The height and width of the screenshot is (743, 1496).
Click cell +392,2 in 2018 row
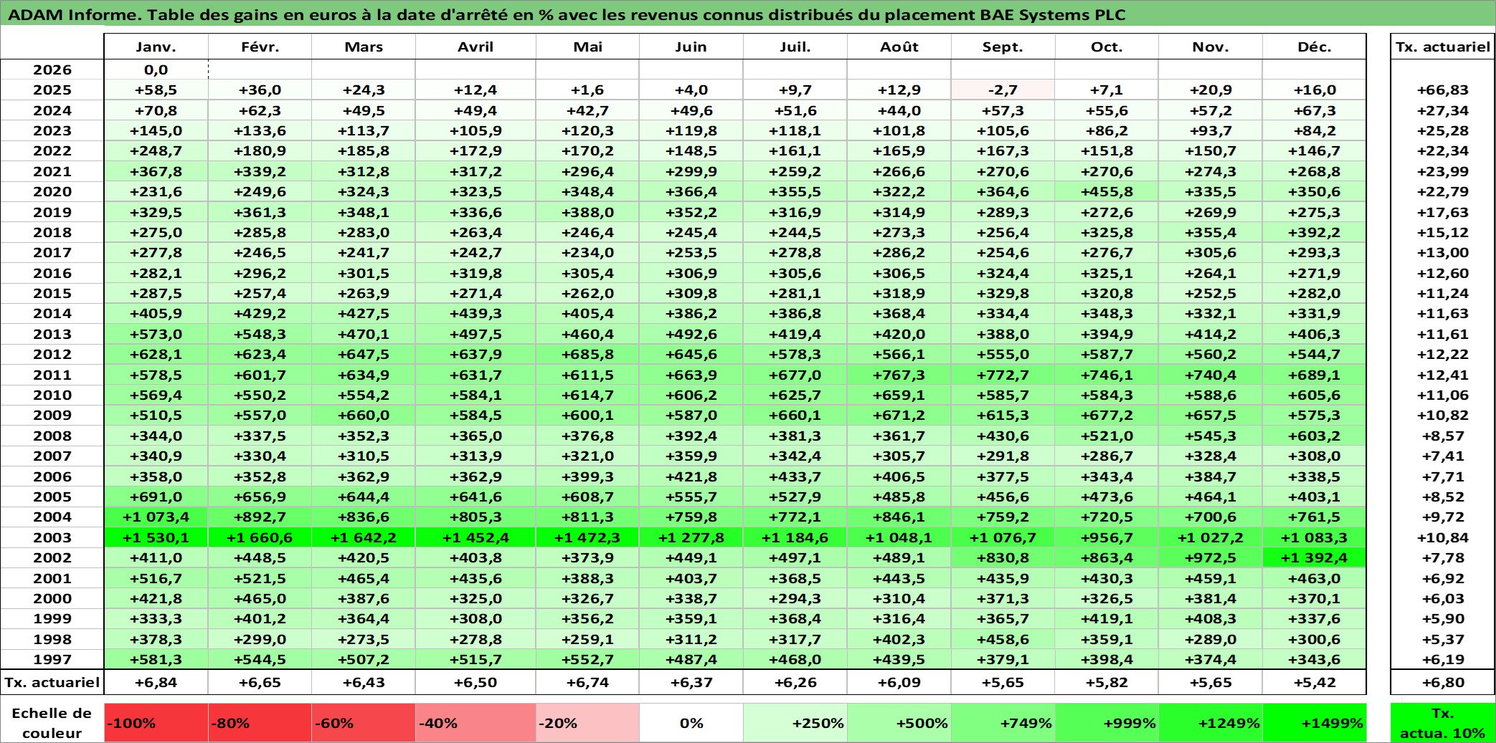pyautogui.click(x=1315, y=232)
